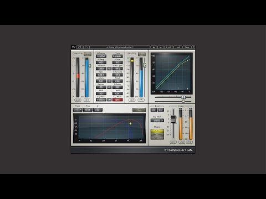This screenshot has height=199, width=266.
Task: Click the output level fader handle
Action: tap(173, 119)
